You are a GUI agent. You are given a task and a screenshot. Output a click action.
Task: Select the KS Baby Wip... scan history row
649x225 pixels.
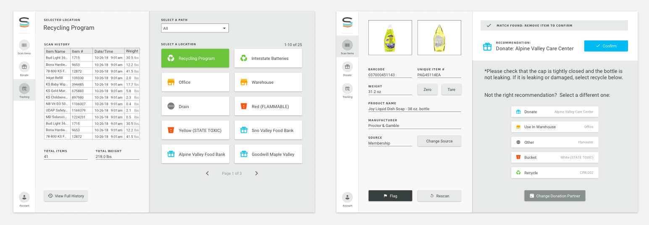click(92, 84)
